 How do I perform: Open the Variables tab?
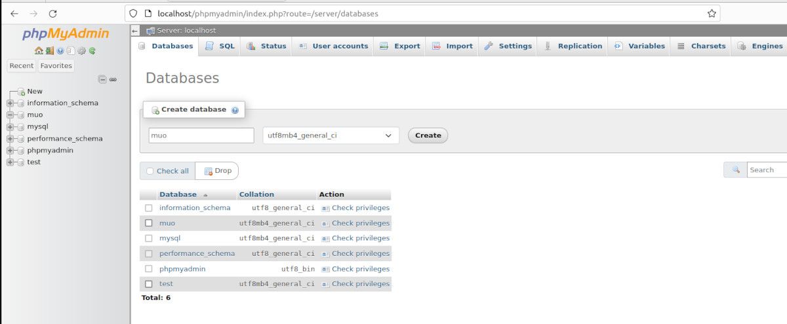coord(639,46)
